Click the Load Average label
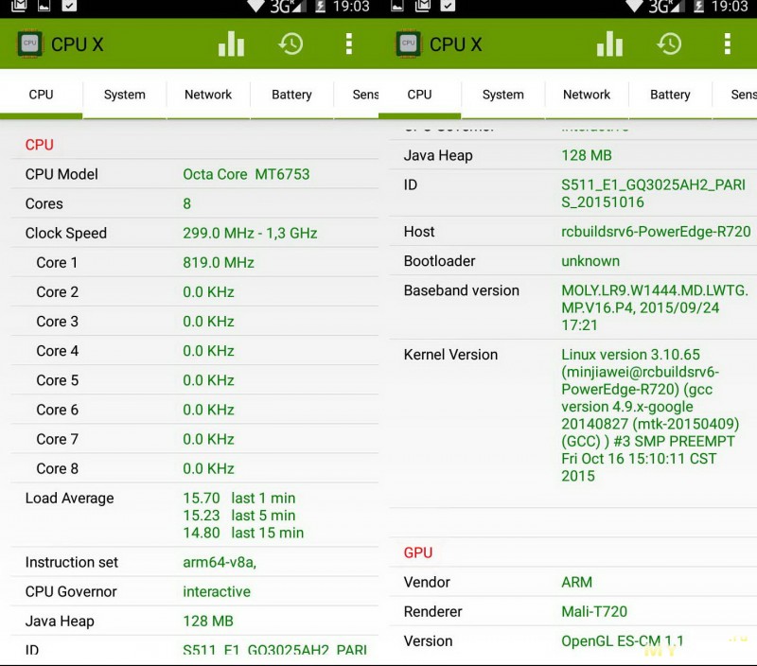The height and width of the screenshot is (666, 757). pyautogui.click(x=69, y=498)
